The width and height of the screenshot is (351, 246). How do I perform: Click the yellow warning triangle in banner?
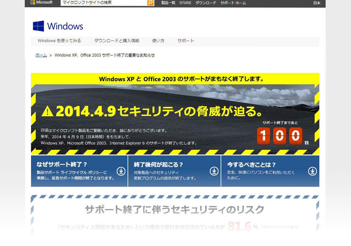click(47, 111)
